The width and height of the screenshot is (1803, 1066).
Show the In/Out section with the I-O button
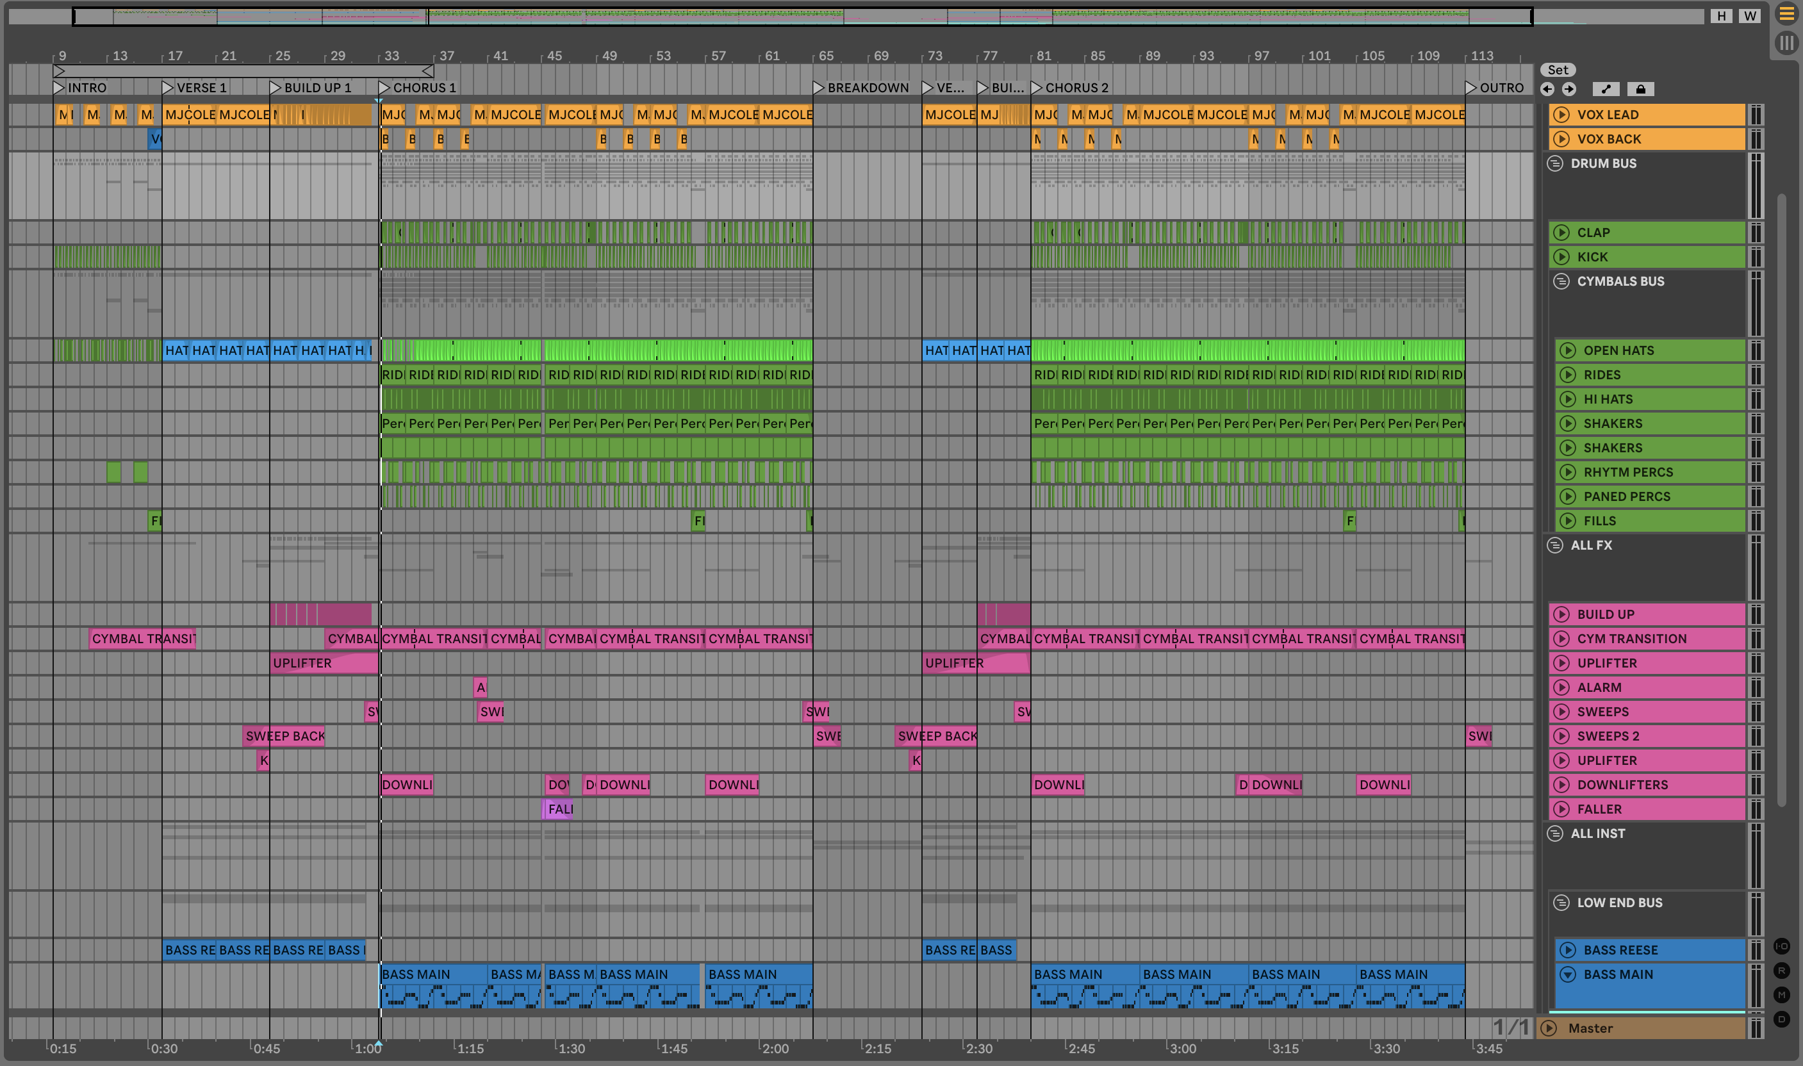1781,946
